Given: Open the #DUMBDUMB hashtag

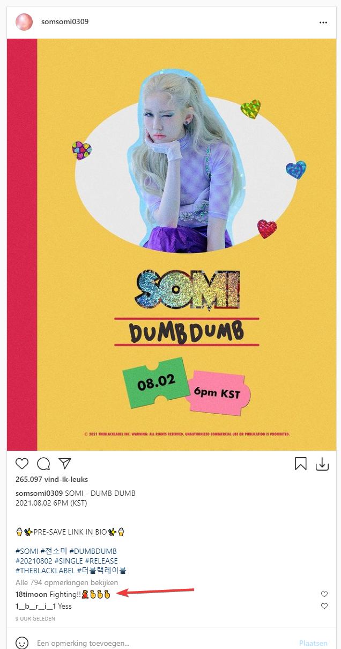Looking at the screenshot, I should pos(93,551).
